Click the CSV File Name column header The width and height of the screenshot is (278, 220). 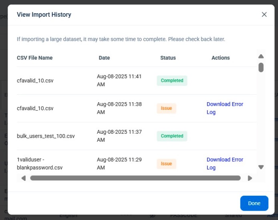35,58
